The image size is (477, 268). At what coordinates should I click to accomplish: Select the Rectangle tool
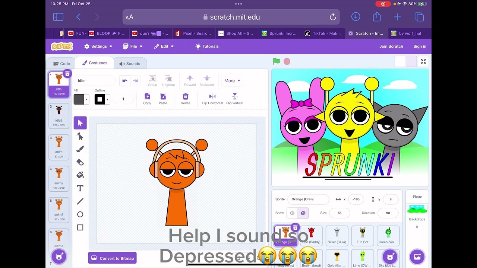pos(80,227)
